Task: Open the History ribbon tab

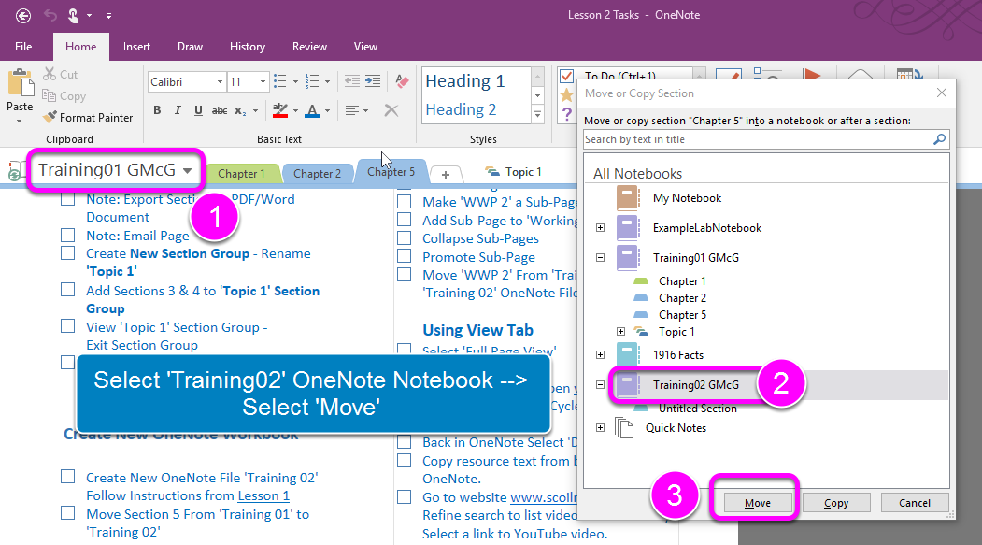Action: point(248,47)
